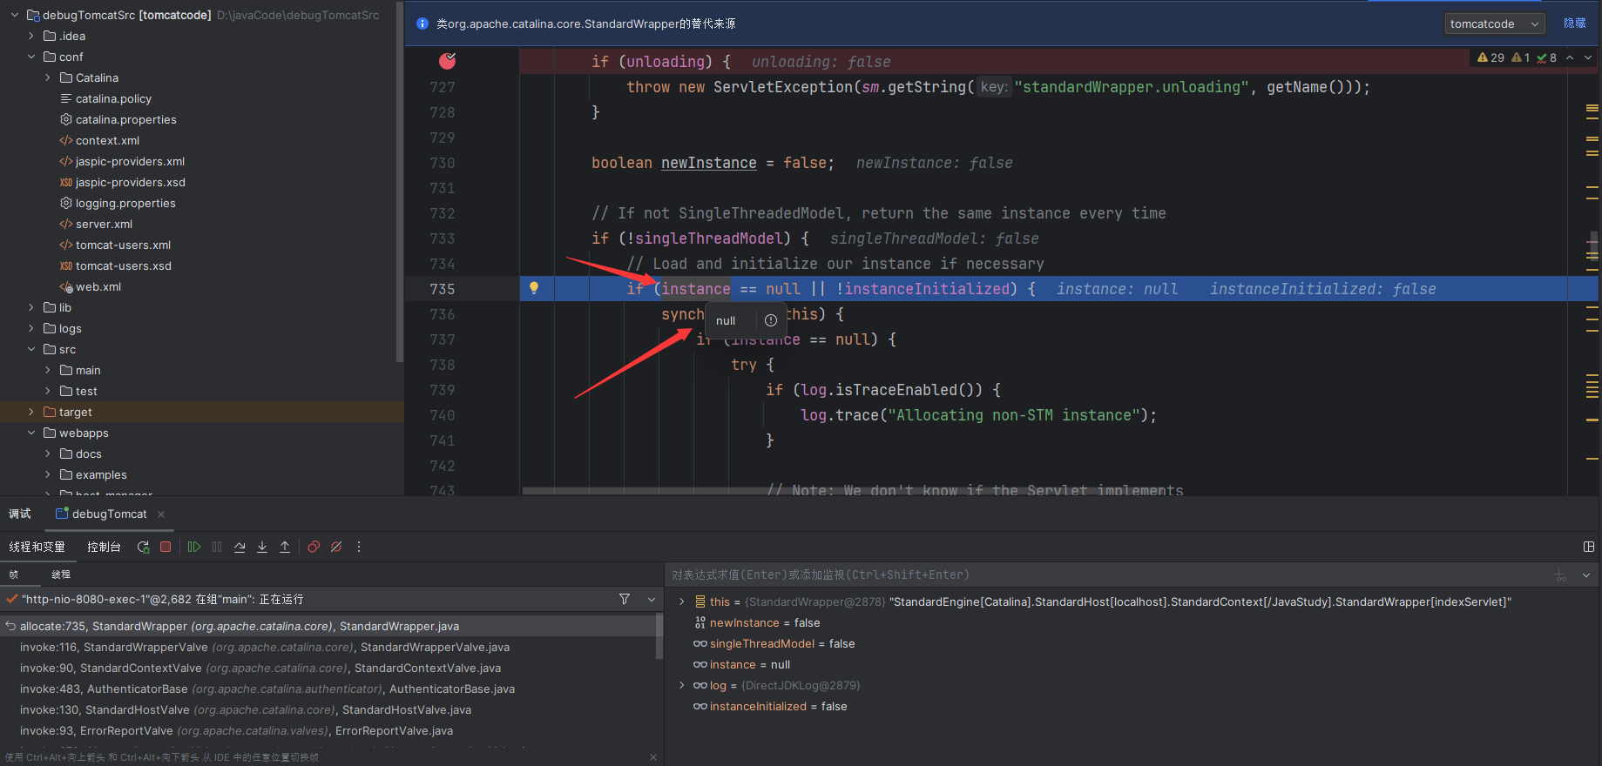Select frame invoke:93 ErrorReportValve
The width and height of the screenshot is (1602, 766).
pyautogui.click(x=236, y=730)
